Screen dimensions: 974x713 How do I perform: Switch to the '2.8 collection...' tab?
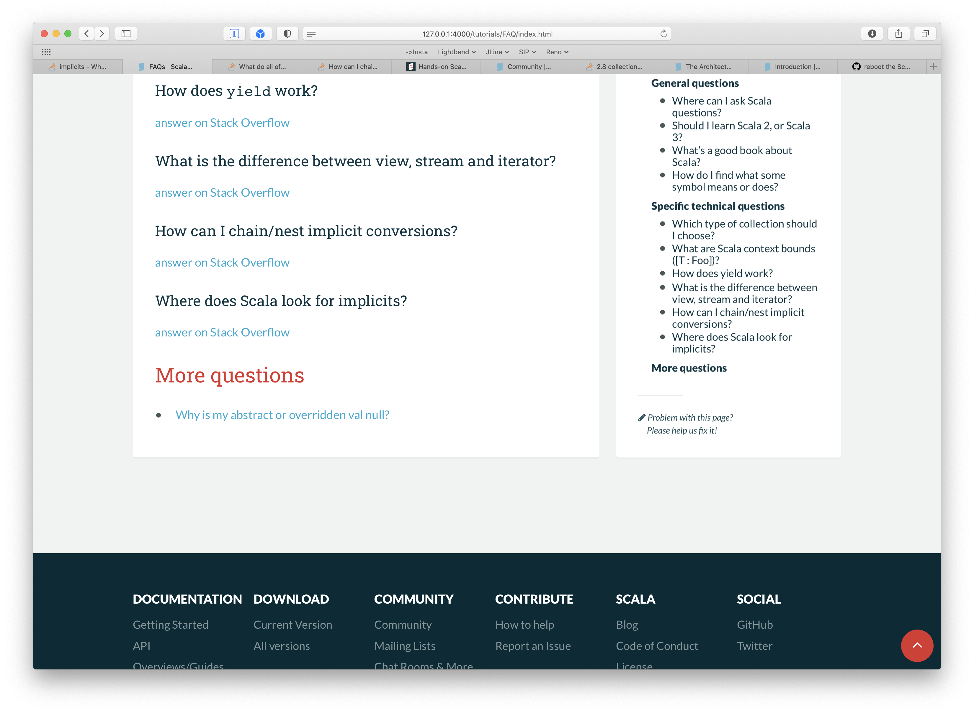click(x=615, y=66)
